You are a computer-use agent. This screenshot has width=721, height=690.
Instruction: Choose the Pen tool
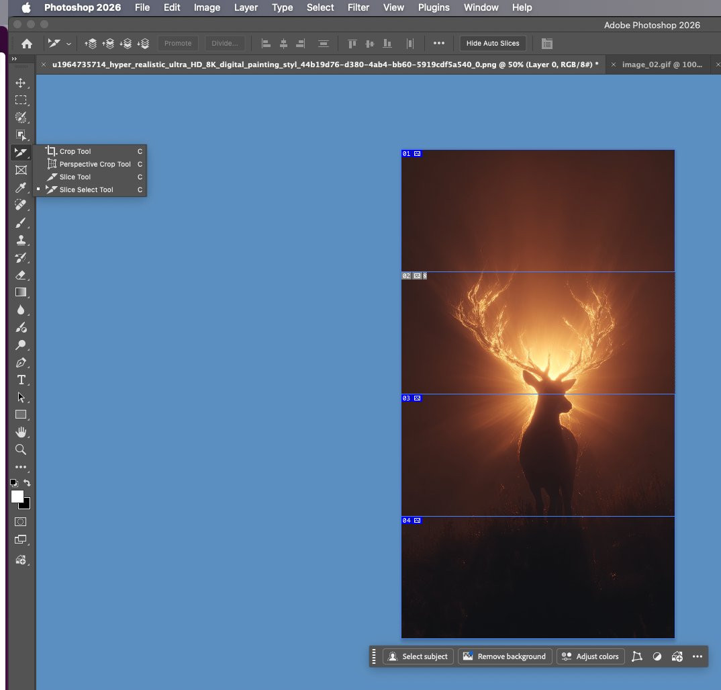pyautogui.click(x=21, y=363)
